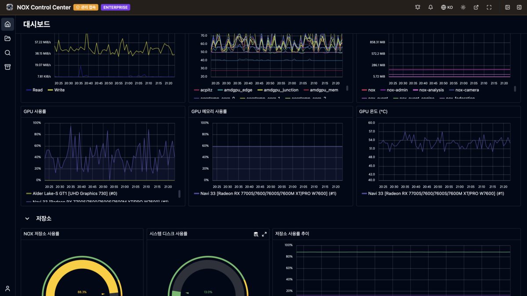Click the GPU 메모리 사용률 panel title
Viewport: 527px width, 296px height.
[x=209, y=111]
